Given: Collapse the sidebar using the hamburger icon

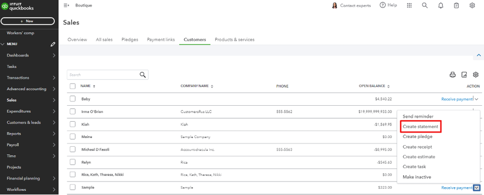Looking at the screenshot, I should pos(66,5).
